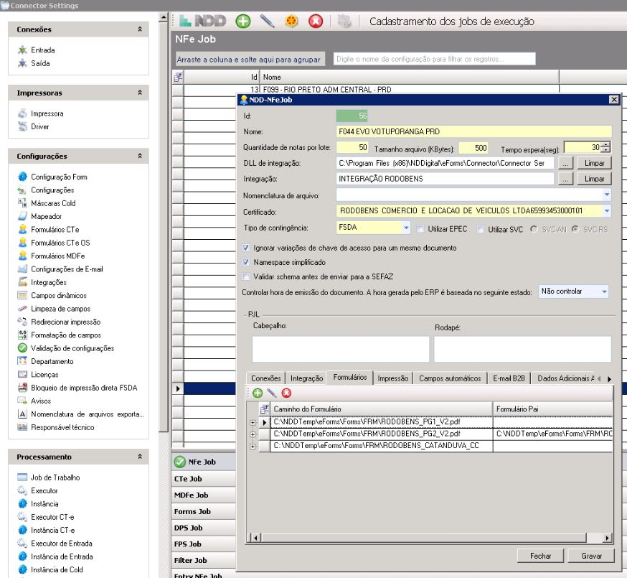Enable Validar schema antes de enviar para SEFAZ

[247, 276]
